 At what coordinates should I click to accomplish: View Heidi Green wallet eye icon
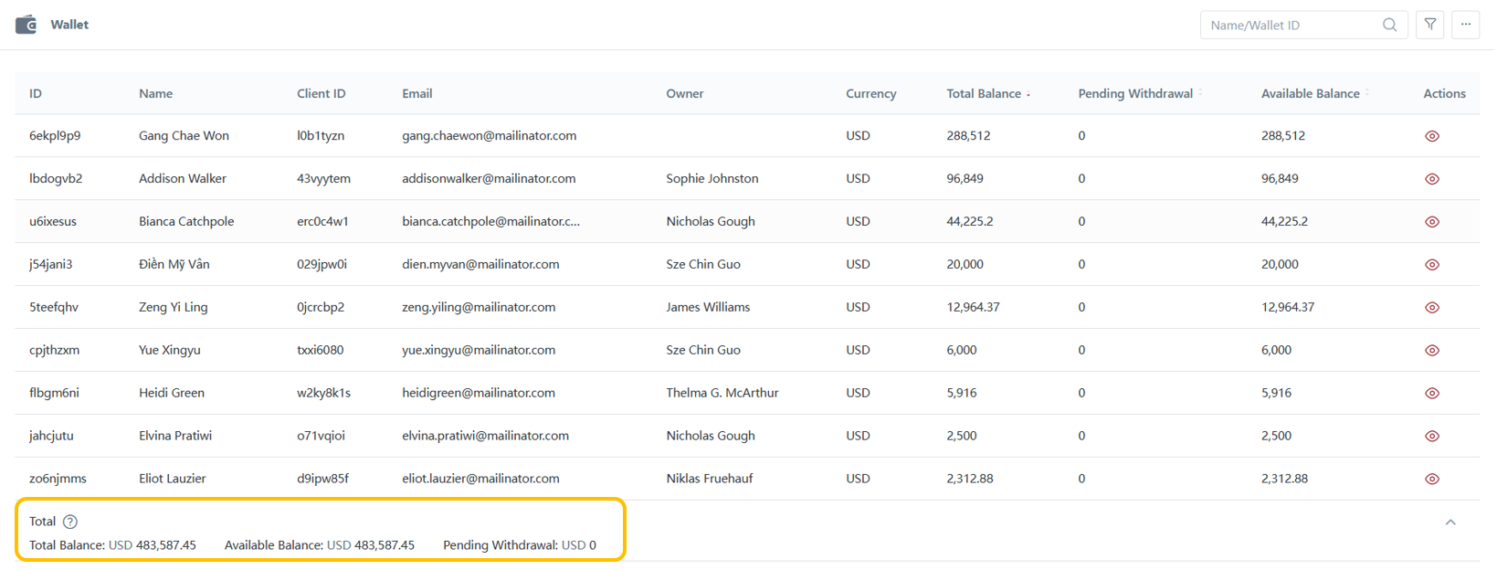[x=1432, y=394]
